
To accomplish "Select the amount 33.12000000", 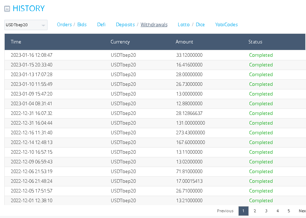I will point(189,55).
